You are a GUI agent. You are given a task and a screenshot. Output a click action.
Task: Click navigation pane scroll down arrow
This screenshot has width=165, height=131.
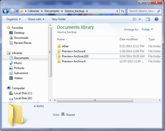(50, 100)
